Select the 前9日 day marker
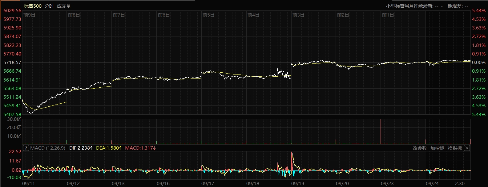Screen dimensions: 488x187 pos(29,15)
